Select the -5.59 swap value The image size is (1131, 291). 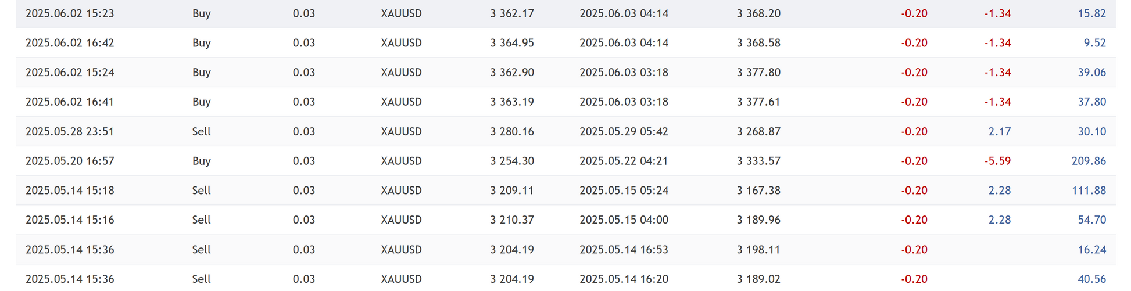997,161
